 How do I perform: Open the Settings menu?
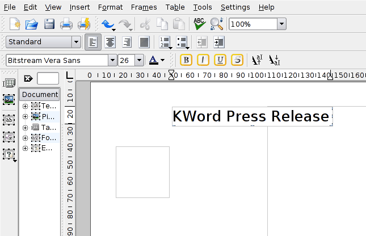pos(235,7)
